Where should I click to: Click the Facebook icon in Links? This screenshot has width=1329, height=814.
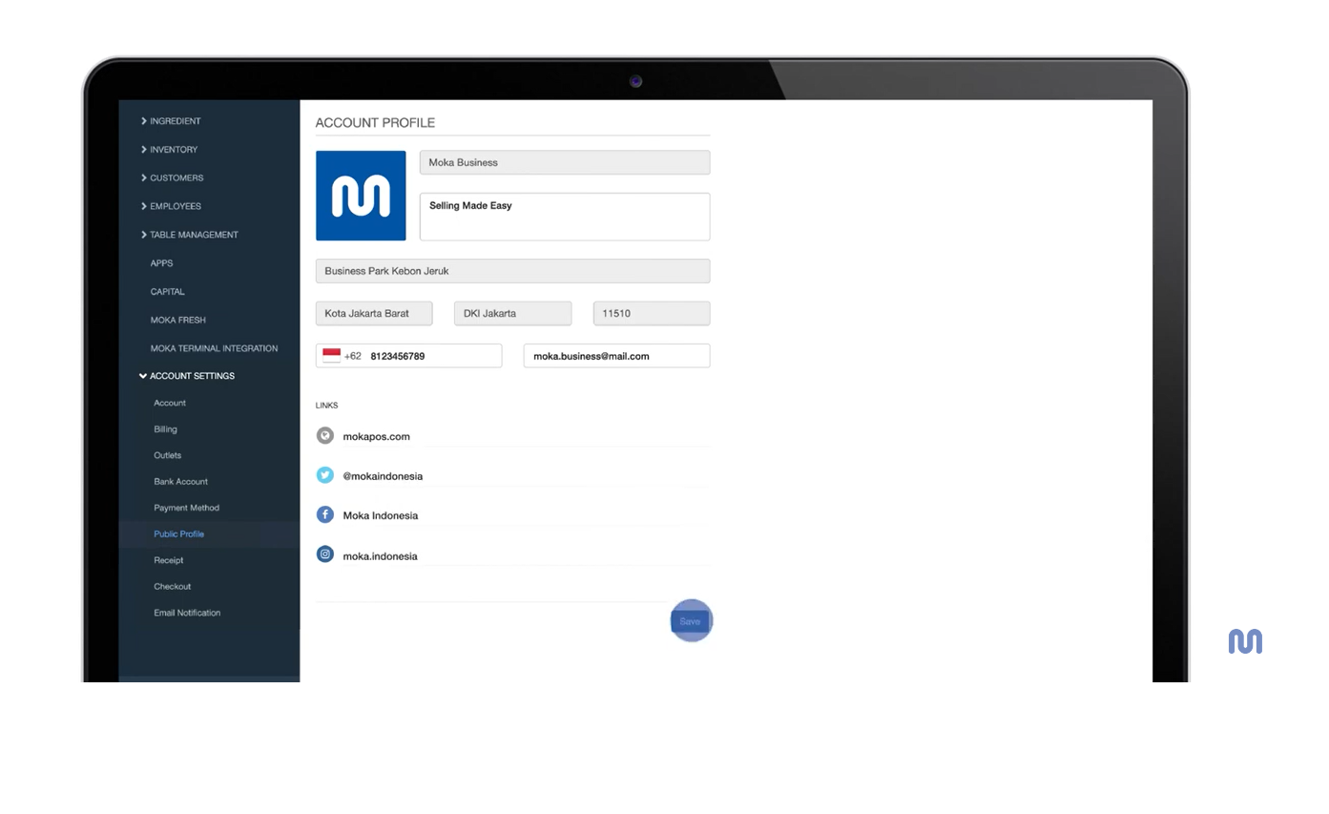point(325,515)
